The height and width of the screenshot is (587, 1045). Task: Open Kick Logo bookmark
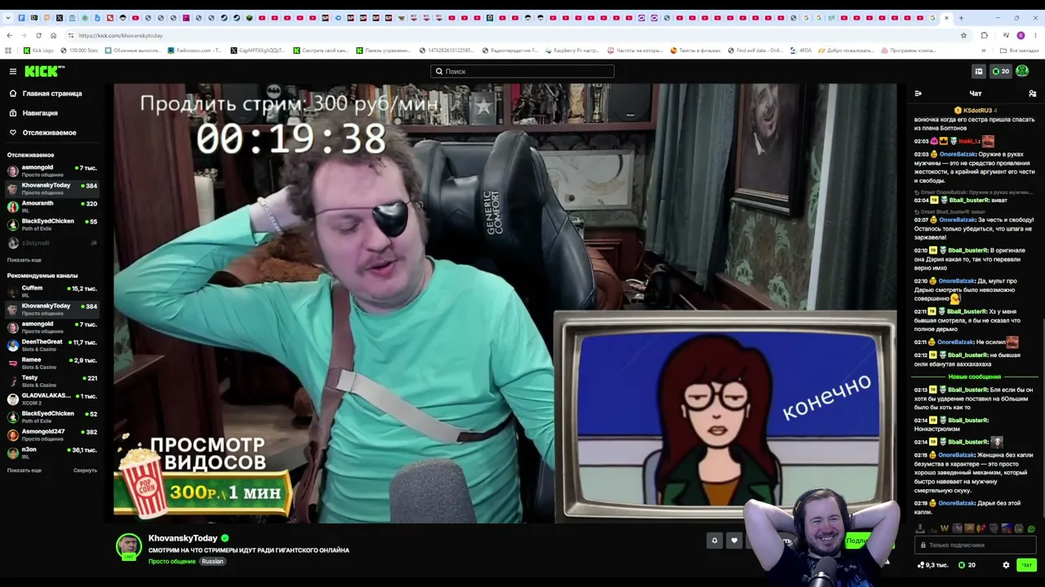pos(38,51)
